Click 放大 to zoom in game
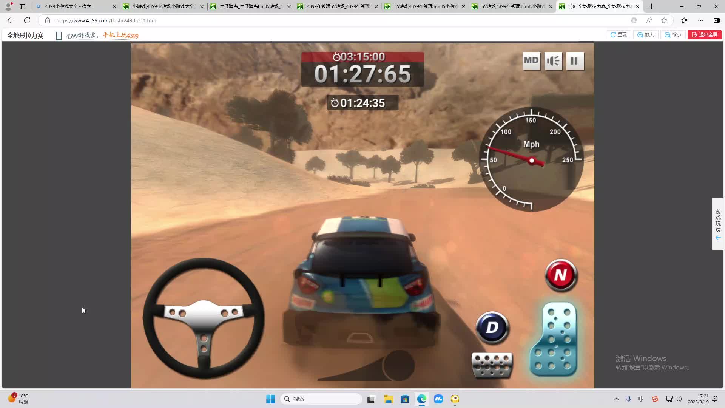This screenshot has width=725, height=408. pos(646,35)
